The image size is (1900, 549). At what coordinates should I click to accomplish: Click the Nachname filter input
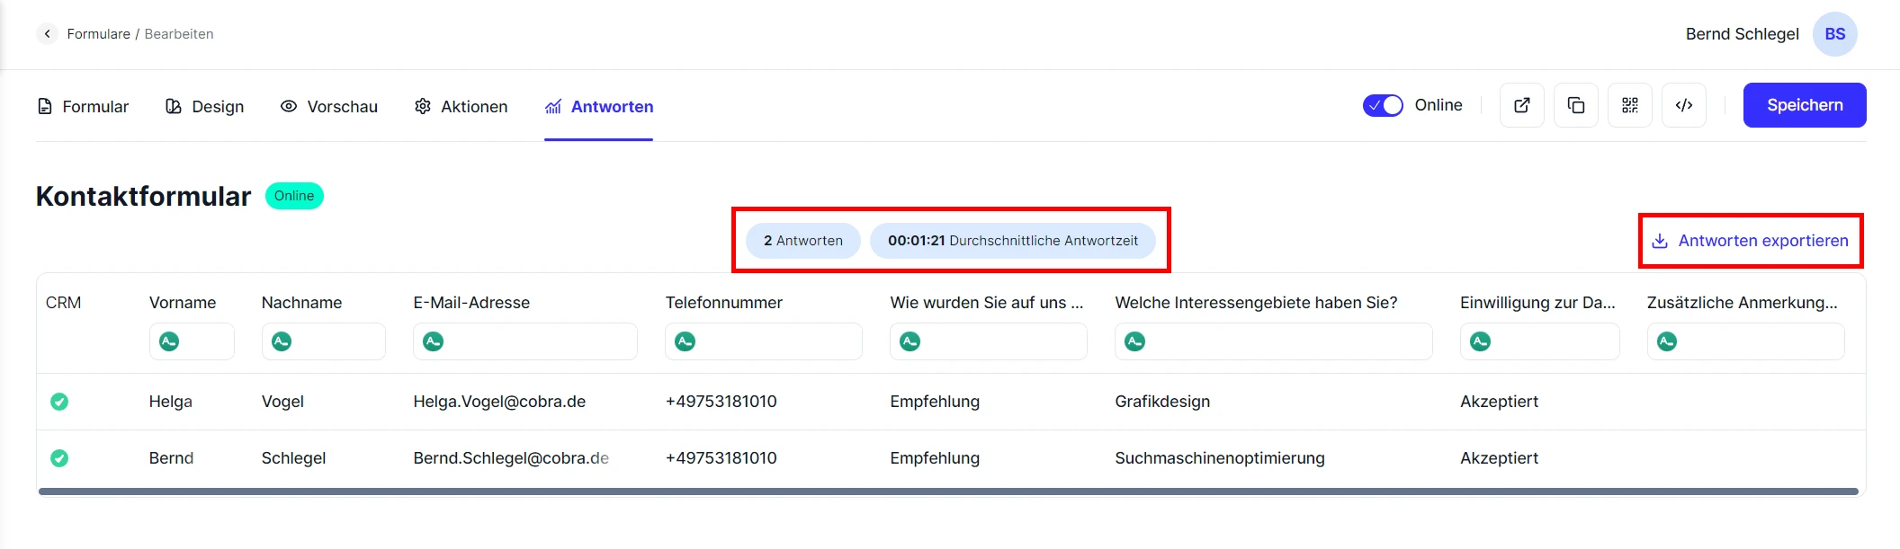pos(324,341)
